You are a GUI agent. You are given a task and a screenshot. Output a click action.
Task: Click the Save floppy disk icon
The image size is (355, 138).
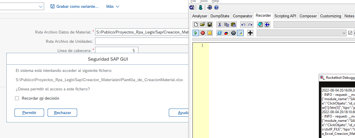coord(209,25)
